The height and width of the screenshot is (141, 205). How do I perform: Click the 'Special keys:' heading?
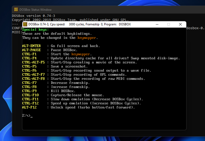point(35,30)
